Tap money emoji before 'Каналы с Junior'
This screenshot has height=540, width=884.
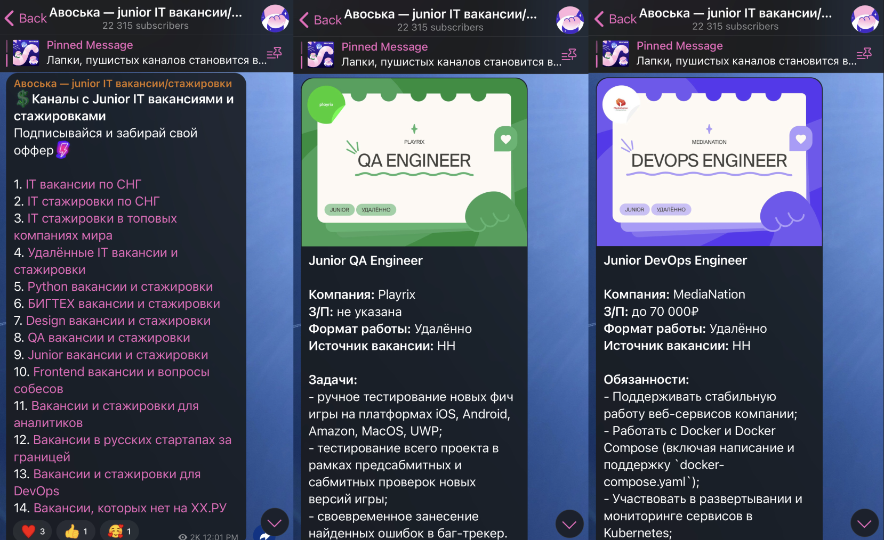click(x=22, y=99)
